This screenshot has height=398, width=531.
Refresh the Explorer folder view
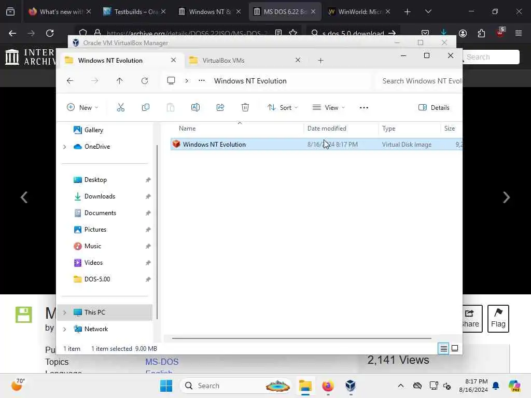click(145, 81)
